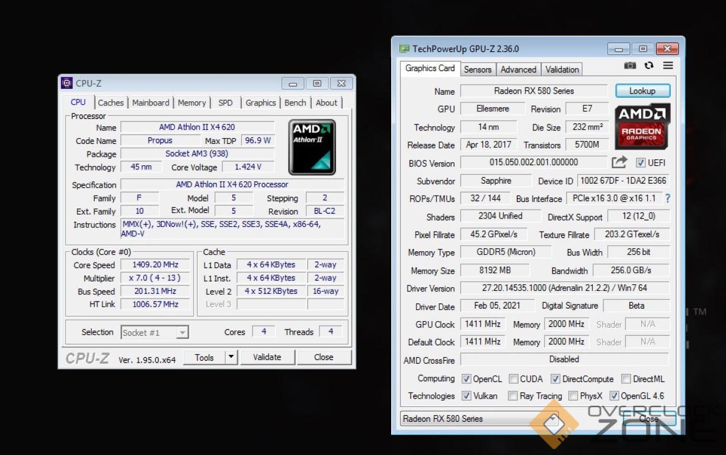726x455 pixels.
Task: Click the CPU-Z title bar app icon
Action: click(x=67, y=84)
